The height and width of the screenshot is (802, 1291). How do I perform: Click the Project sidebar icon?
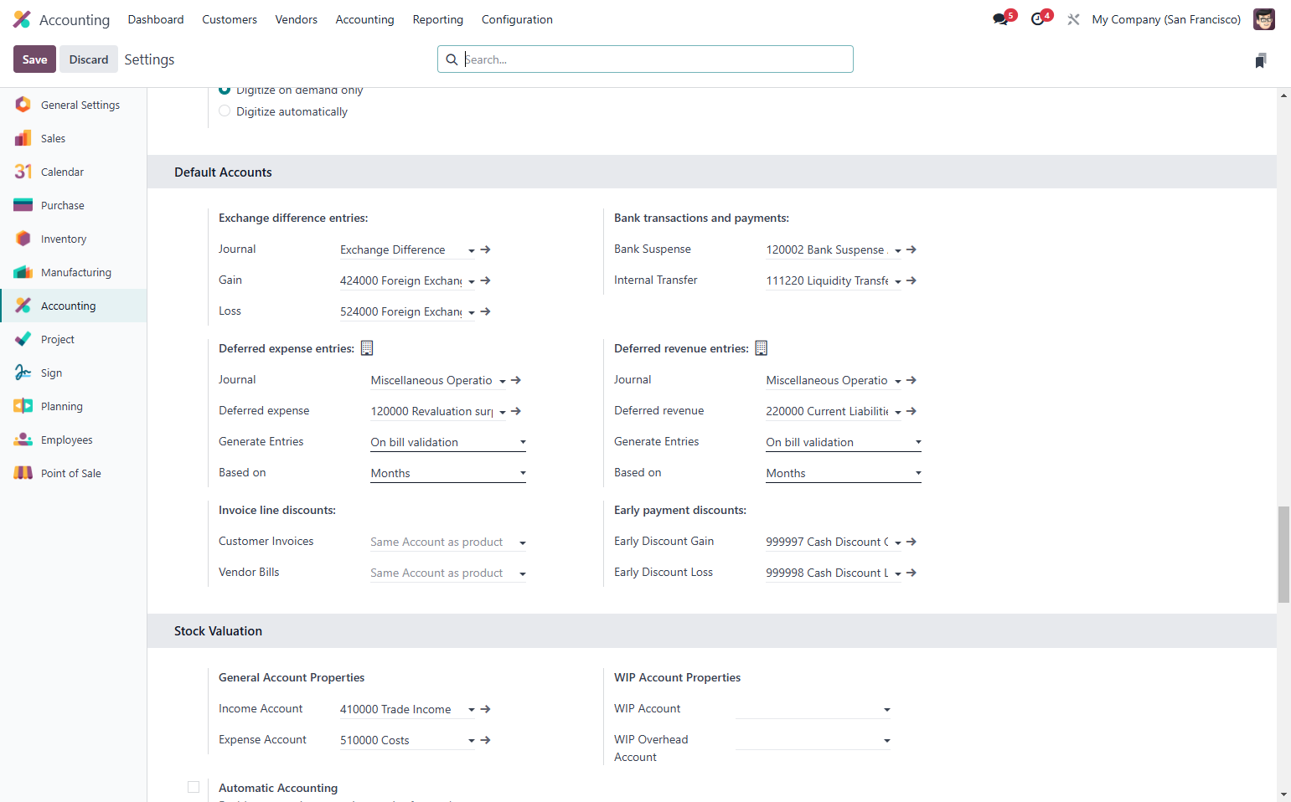[x=23, y=339]
